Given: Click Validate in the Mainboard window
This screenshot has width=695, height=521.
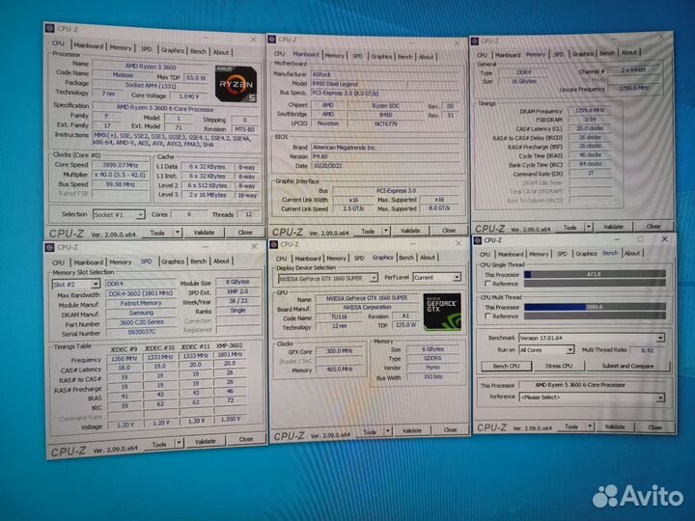Looking at the screenshot, I should [410, 231].
